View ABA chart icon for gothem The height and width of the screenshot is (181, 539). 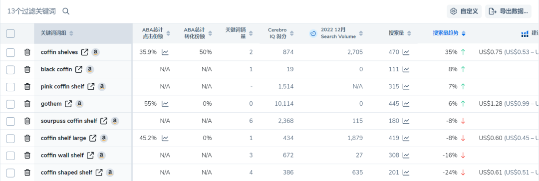(x=165, y=104)
